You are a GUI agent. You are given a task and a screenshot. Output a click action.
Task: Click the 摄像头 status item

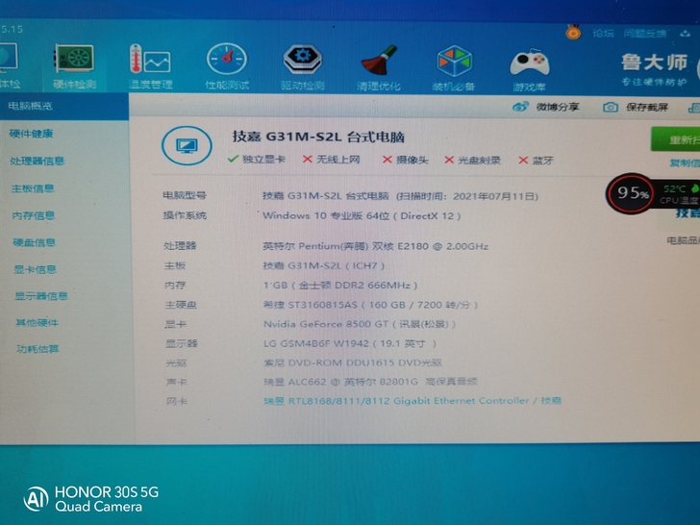click(406, 160)
